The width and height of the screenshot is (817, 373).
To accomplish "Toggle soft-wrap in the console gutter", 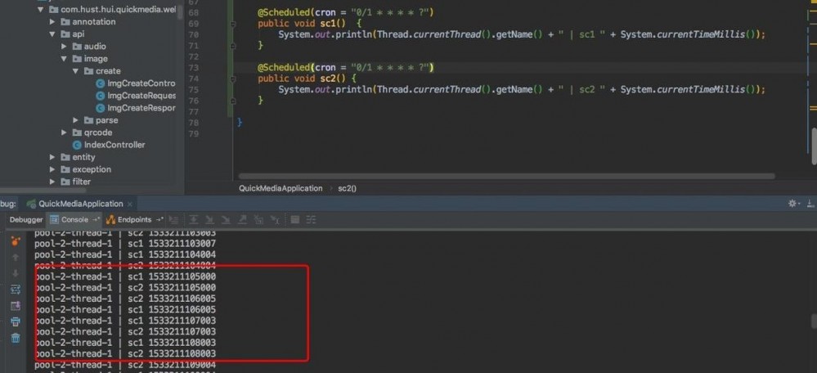I will (x=16, y=290).
